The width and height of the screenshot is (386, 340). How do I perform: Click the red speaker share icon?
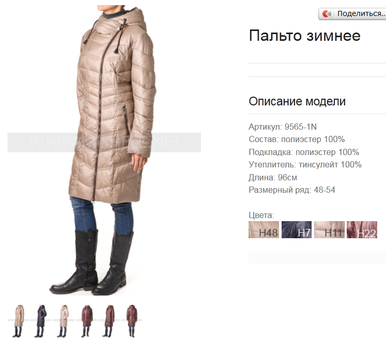pos(327,14)
